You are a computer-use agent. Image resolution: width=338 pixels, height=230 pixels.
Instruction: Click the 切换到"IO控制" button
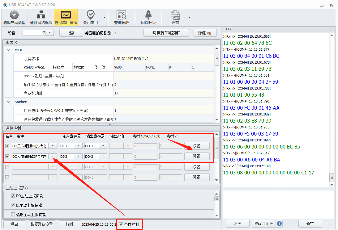point(166,33)
